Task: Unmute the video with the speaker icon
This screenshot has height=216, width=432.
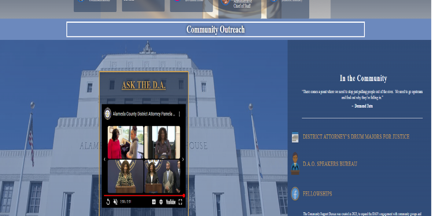Action: tap(115, 202)
